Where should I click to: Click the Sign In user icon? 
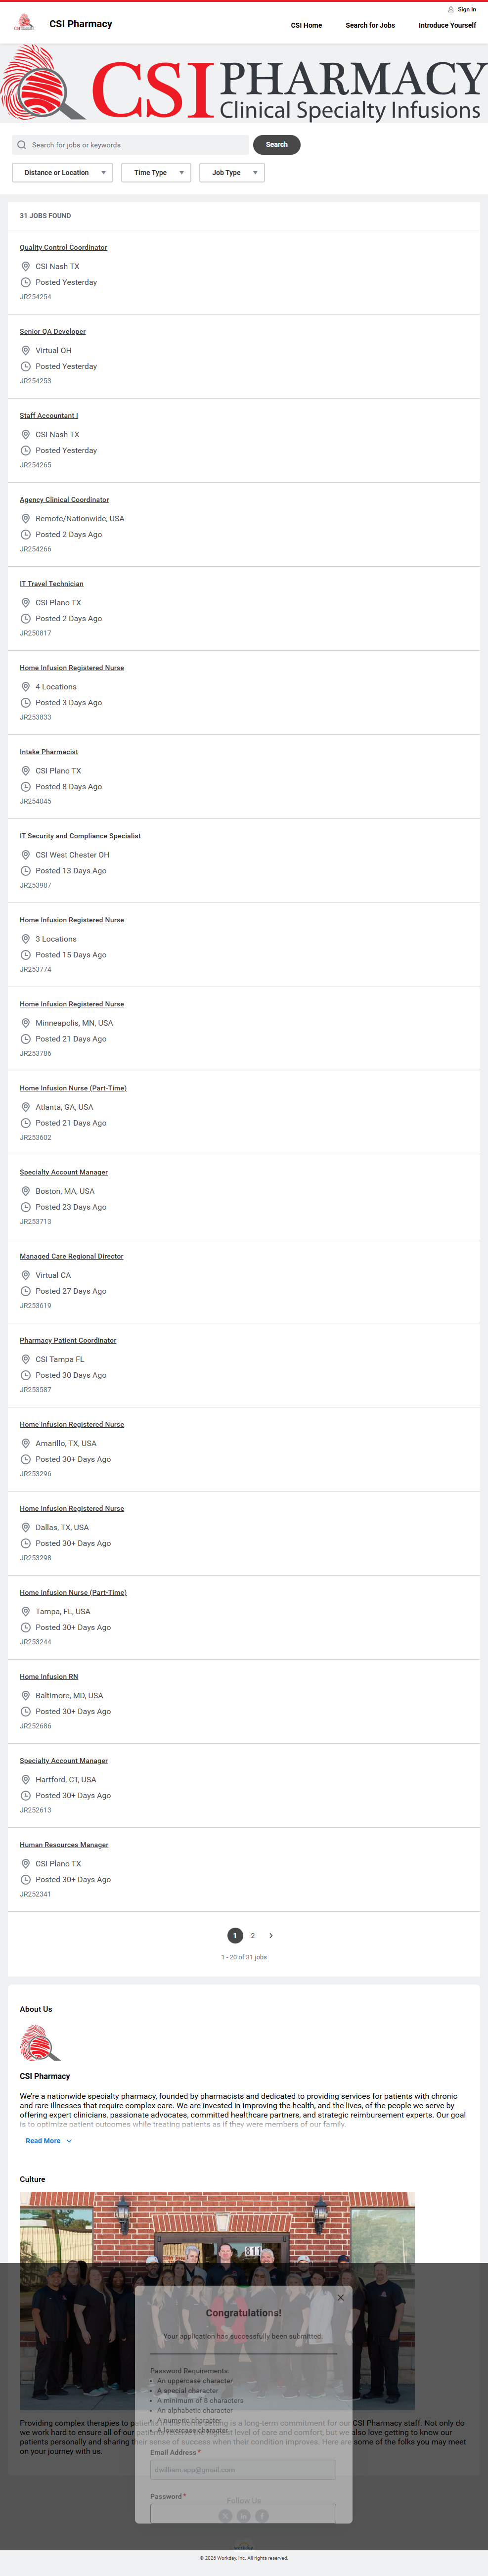pyautogui.click(x=451, y=10)
